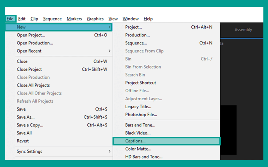Expand the New submenu
The image size is (268, 167).
pyautogui.click(x=59, y=27)
